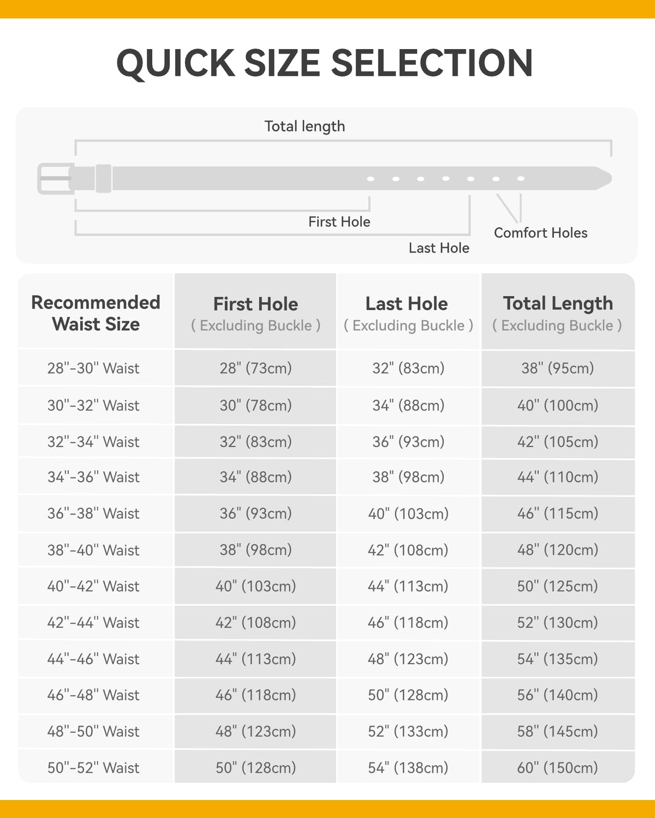Viewport: 655px width, 818px height.
Task: Click the Last Hole column header
Action: click(x=408, y=314)
